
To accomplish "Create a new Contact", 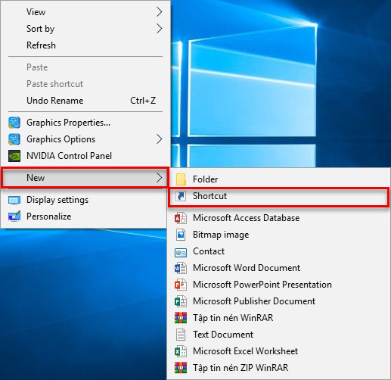I will point(278,251).
